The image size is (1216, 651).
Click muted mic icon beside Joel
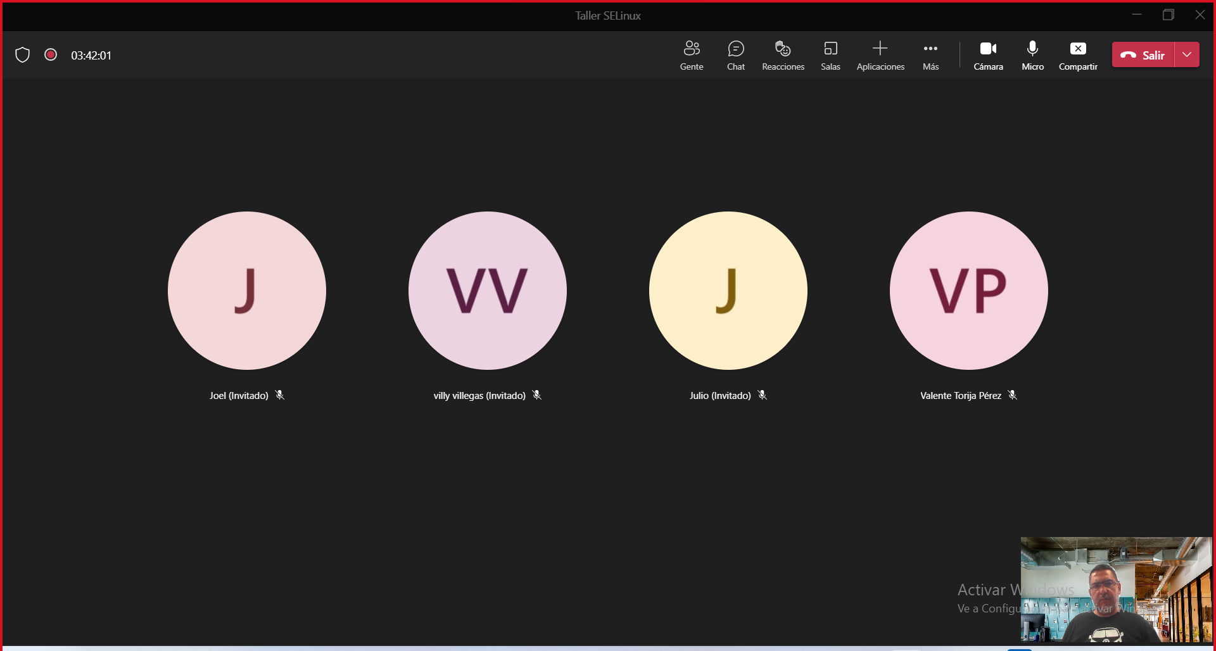coord(280,395)
